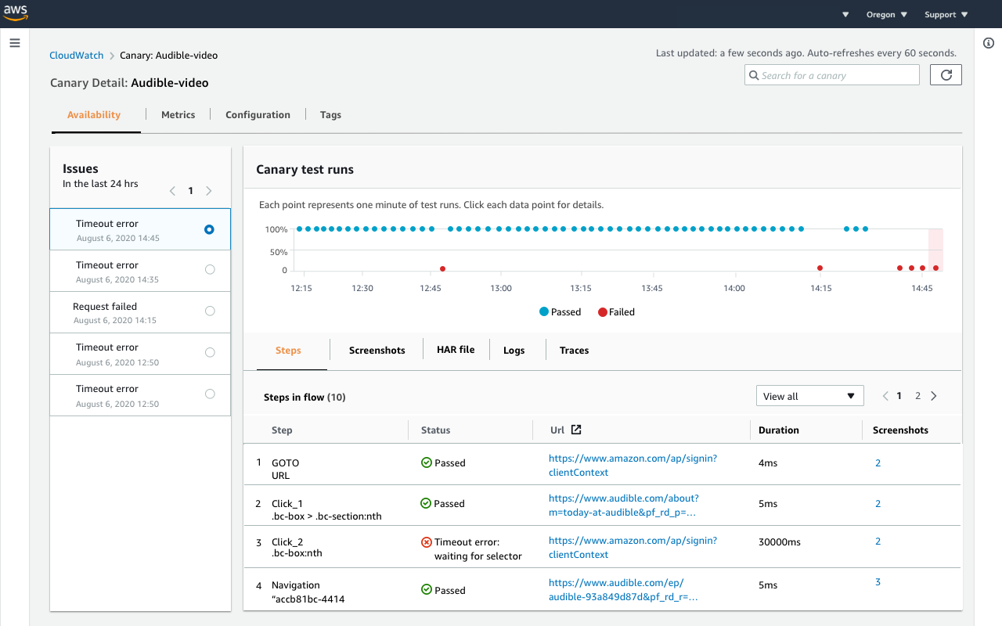
Task: Switch to the Screenshots tab
Action: pos(377,350)
